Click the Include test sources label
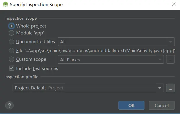Viewport: 180px width, 114px height. (37, 69)
